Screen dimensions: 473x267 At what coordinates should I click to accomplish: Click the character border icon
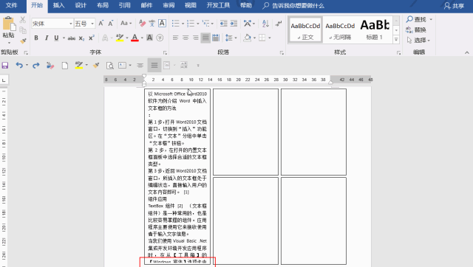(x=162, y=23)
